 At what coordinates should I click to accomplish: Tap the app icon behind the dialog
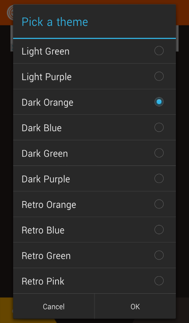(10, 13)
